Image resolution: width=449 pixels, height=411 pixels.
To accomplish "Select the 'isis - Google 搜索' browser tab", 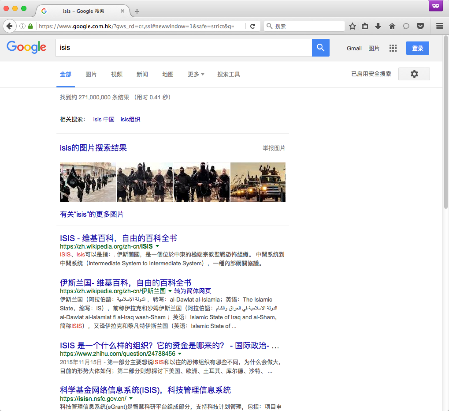I will tap(83, 11).
